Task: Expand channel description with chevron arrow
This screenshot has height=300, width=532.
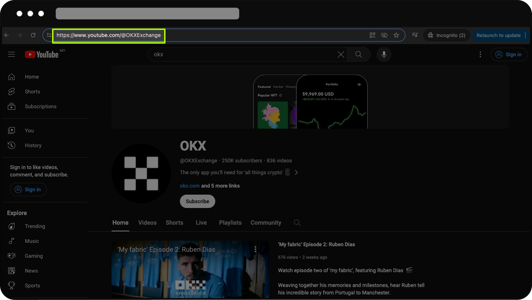Action: click(x=296, y=173)
